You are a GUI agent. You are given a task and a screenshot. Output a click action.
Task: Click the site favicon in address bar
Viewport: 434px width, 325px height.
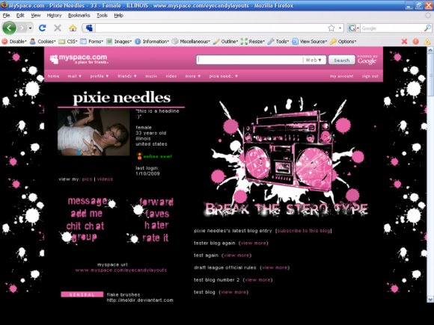click(89, 28)
